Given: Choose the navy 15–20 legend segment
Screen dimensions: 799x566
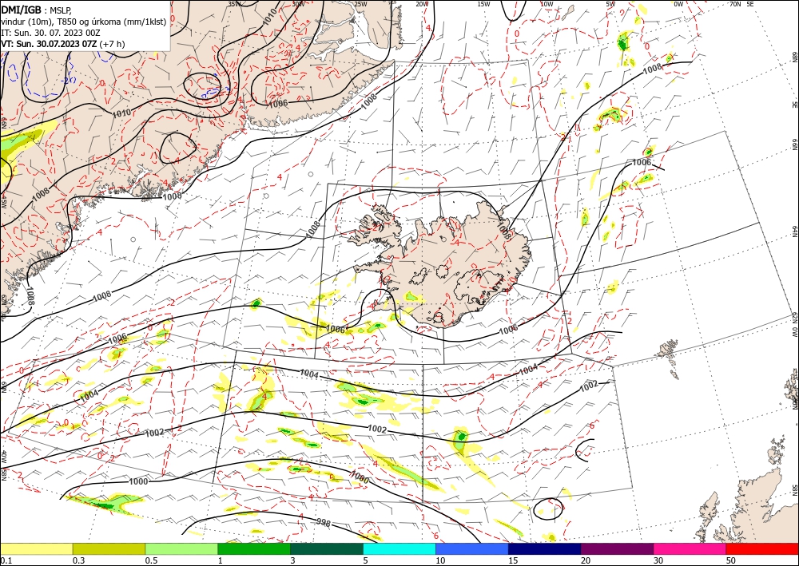Looking at the screenshot, I should [545, 548].
